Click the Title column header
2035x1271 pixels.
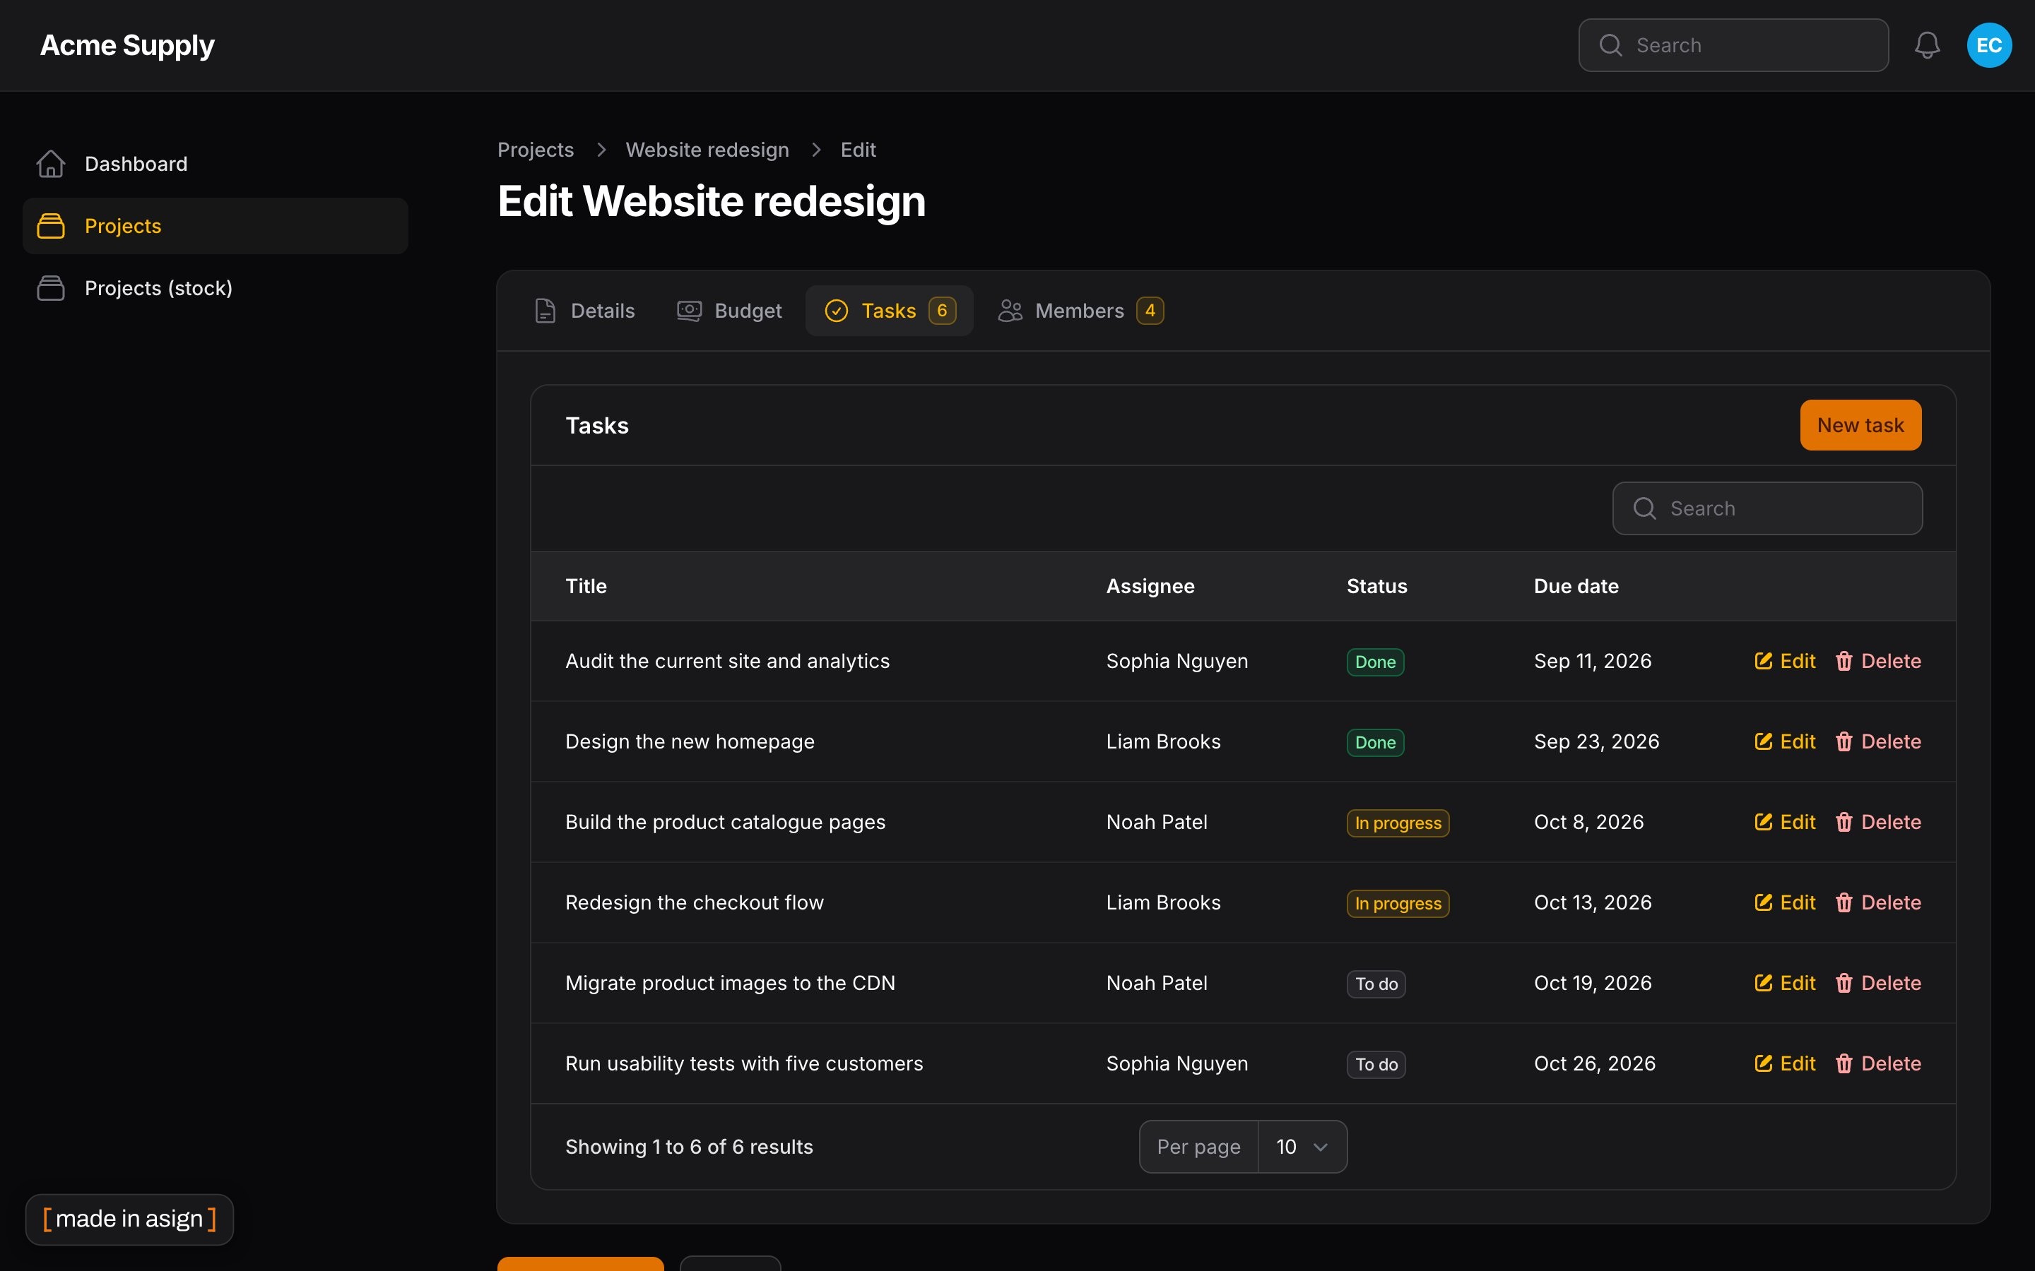585,586
